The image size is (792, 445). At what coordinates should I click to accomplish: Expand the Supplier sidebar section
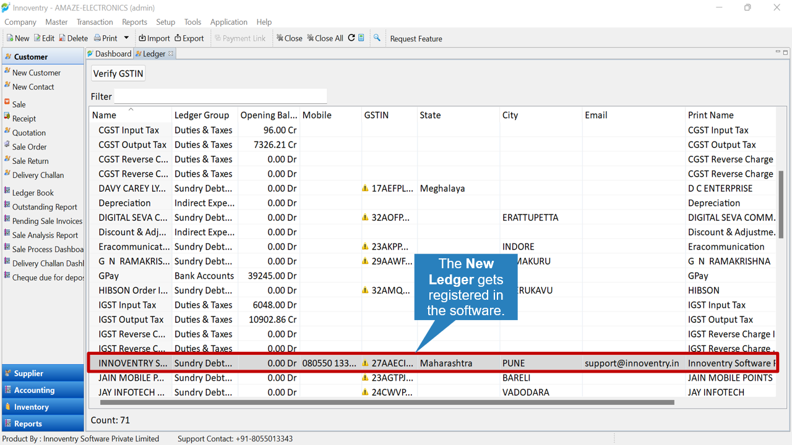(43, 373)
